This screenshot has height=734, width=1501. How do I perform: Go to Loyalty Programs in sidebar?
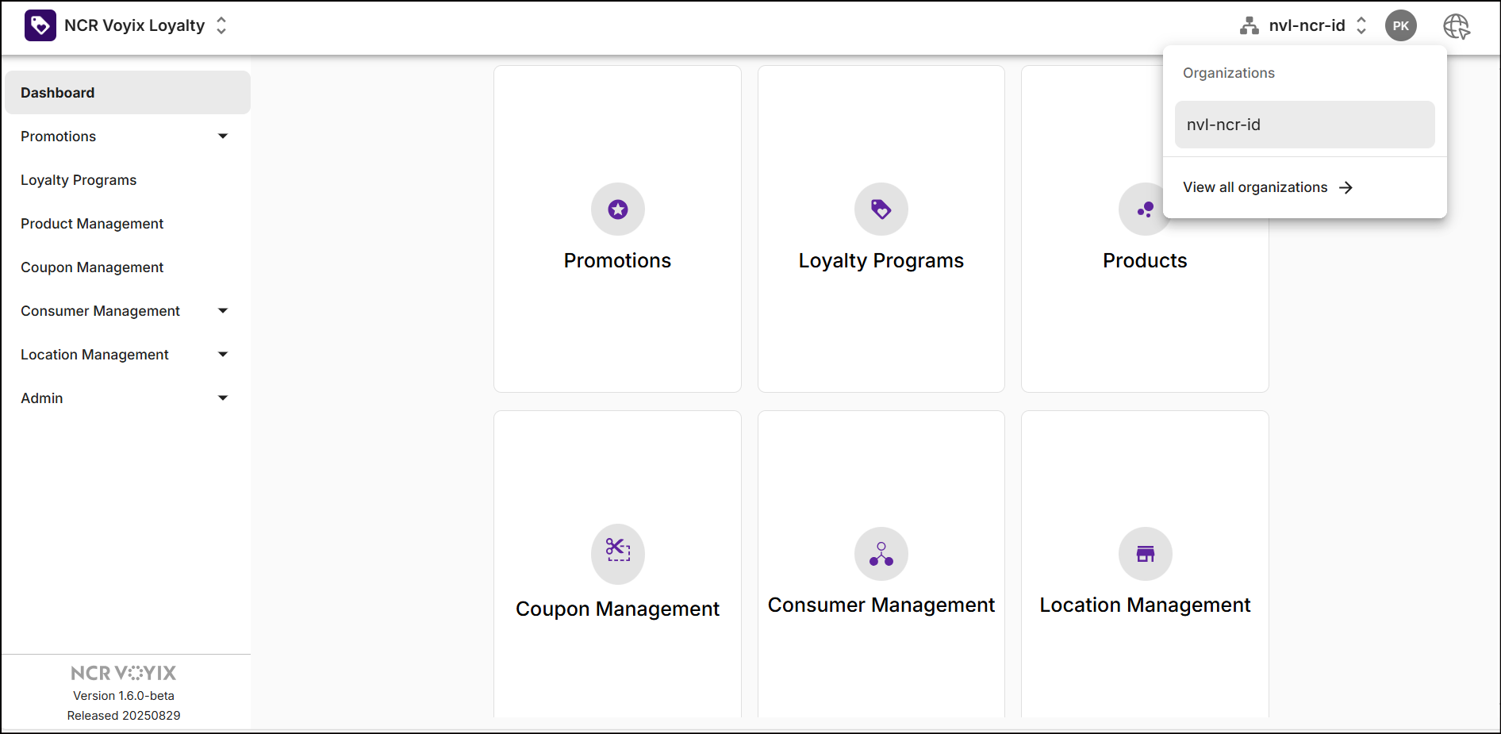pos(79,180)
